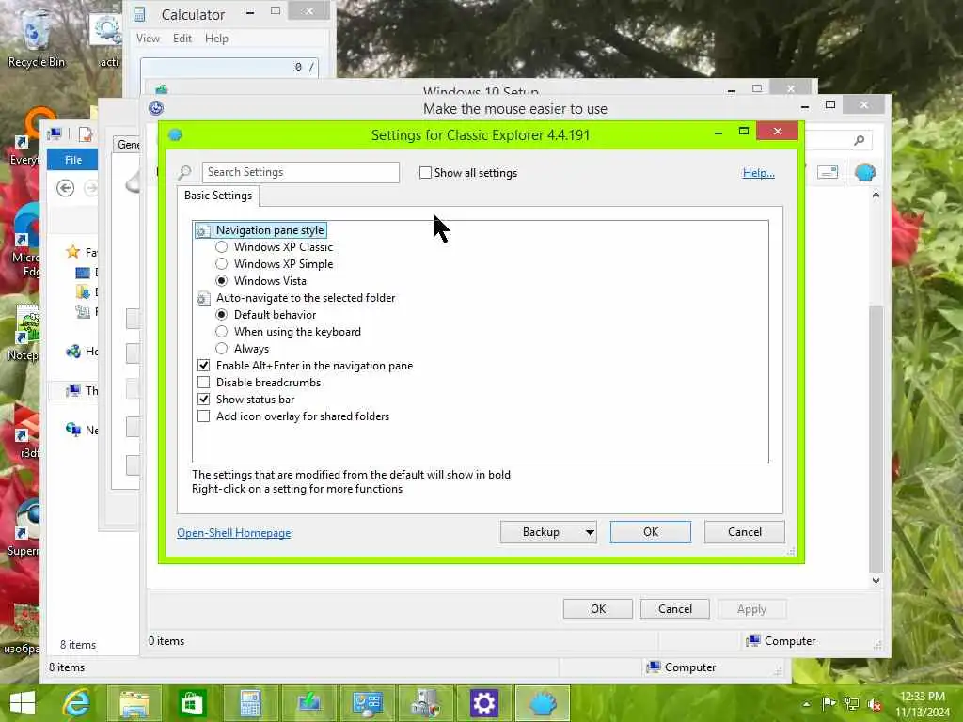The width and height of the screenshot is (963, 722).
Task: Open the Calculator Help menu
Action: tap(217, 38)
